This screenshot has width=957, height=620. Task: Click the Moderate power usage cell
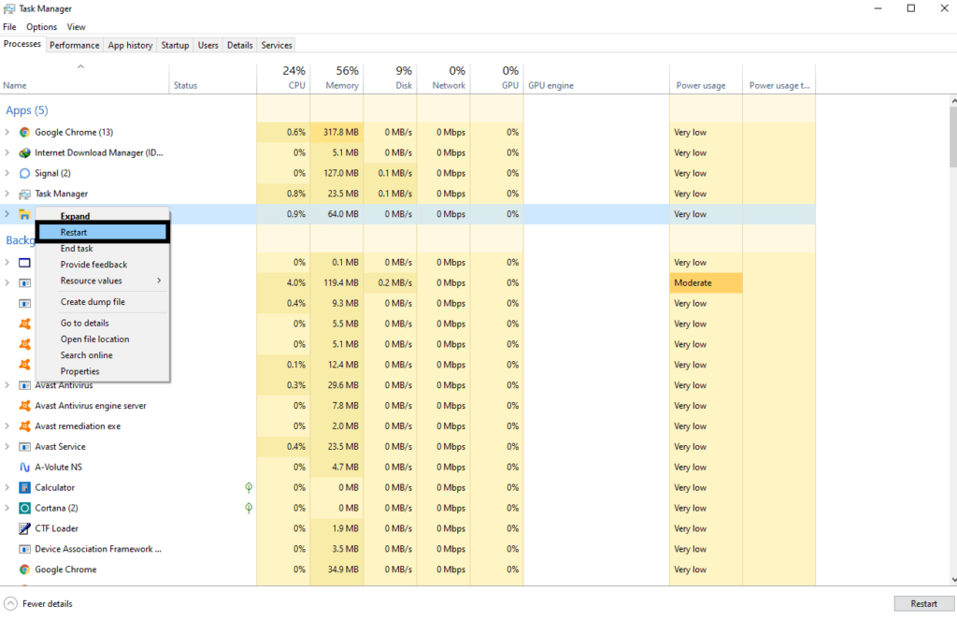(707, 282)
